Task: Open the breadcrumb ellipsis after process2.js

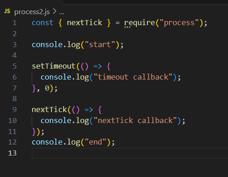Action: (62, 13)
